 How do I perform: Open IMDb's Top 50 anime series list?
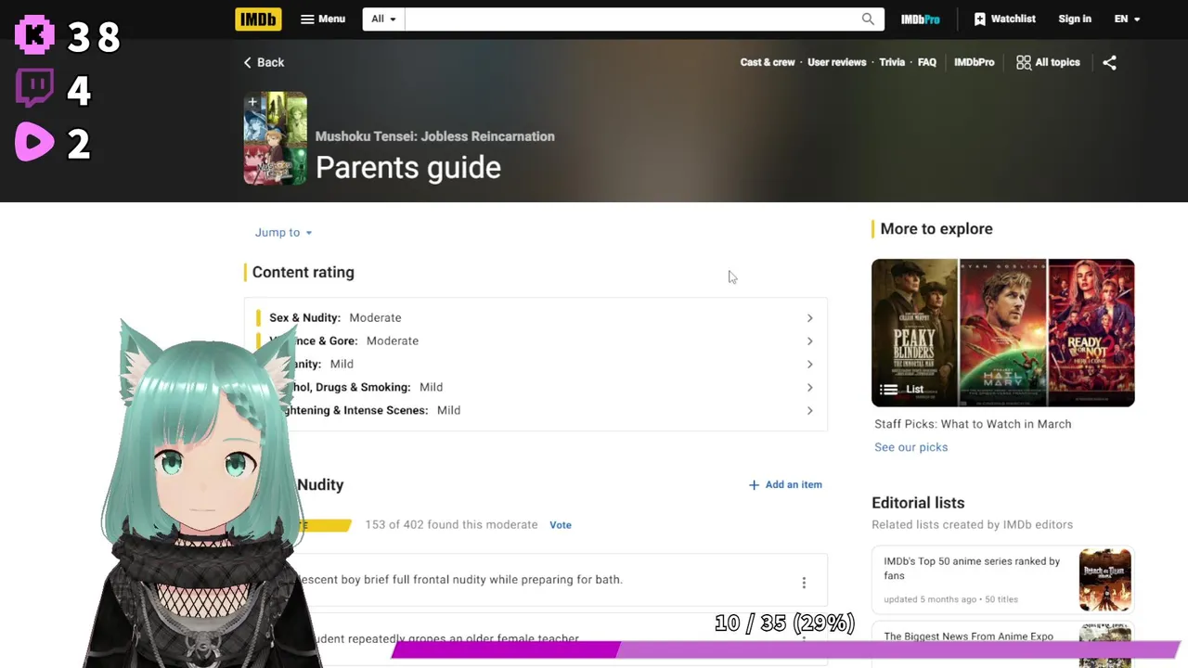972,568
